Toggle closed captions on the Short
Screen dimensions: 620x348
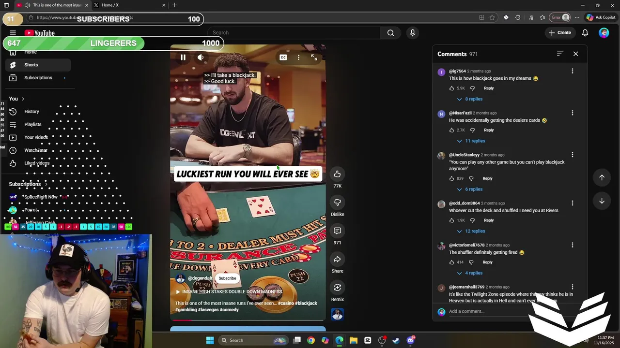[283, 58]
